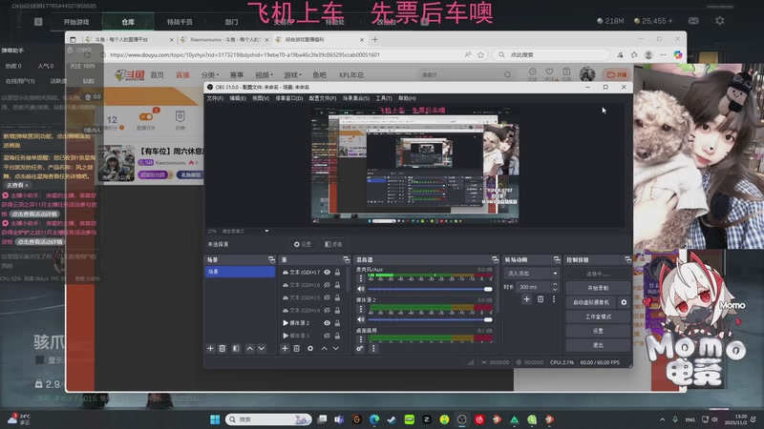This screenshot has width=764, height=429.
Task: Open preview zoom percentage dropdown
Action: 266,231
